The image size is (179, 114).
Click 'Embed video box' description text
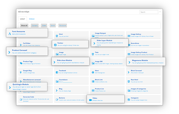(98, 100)
